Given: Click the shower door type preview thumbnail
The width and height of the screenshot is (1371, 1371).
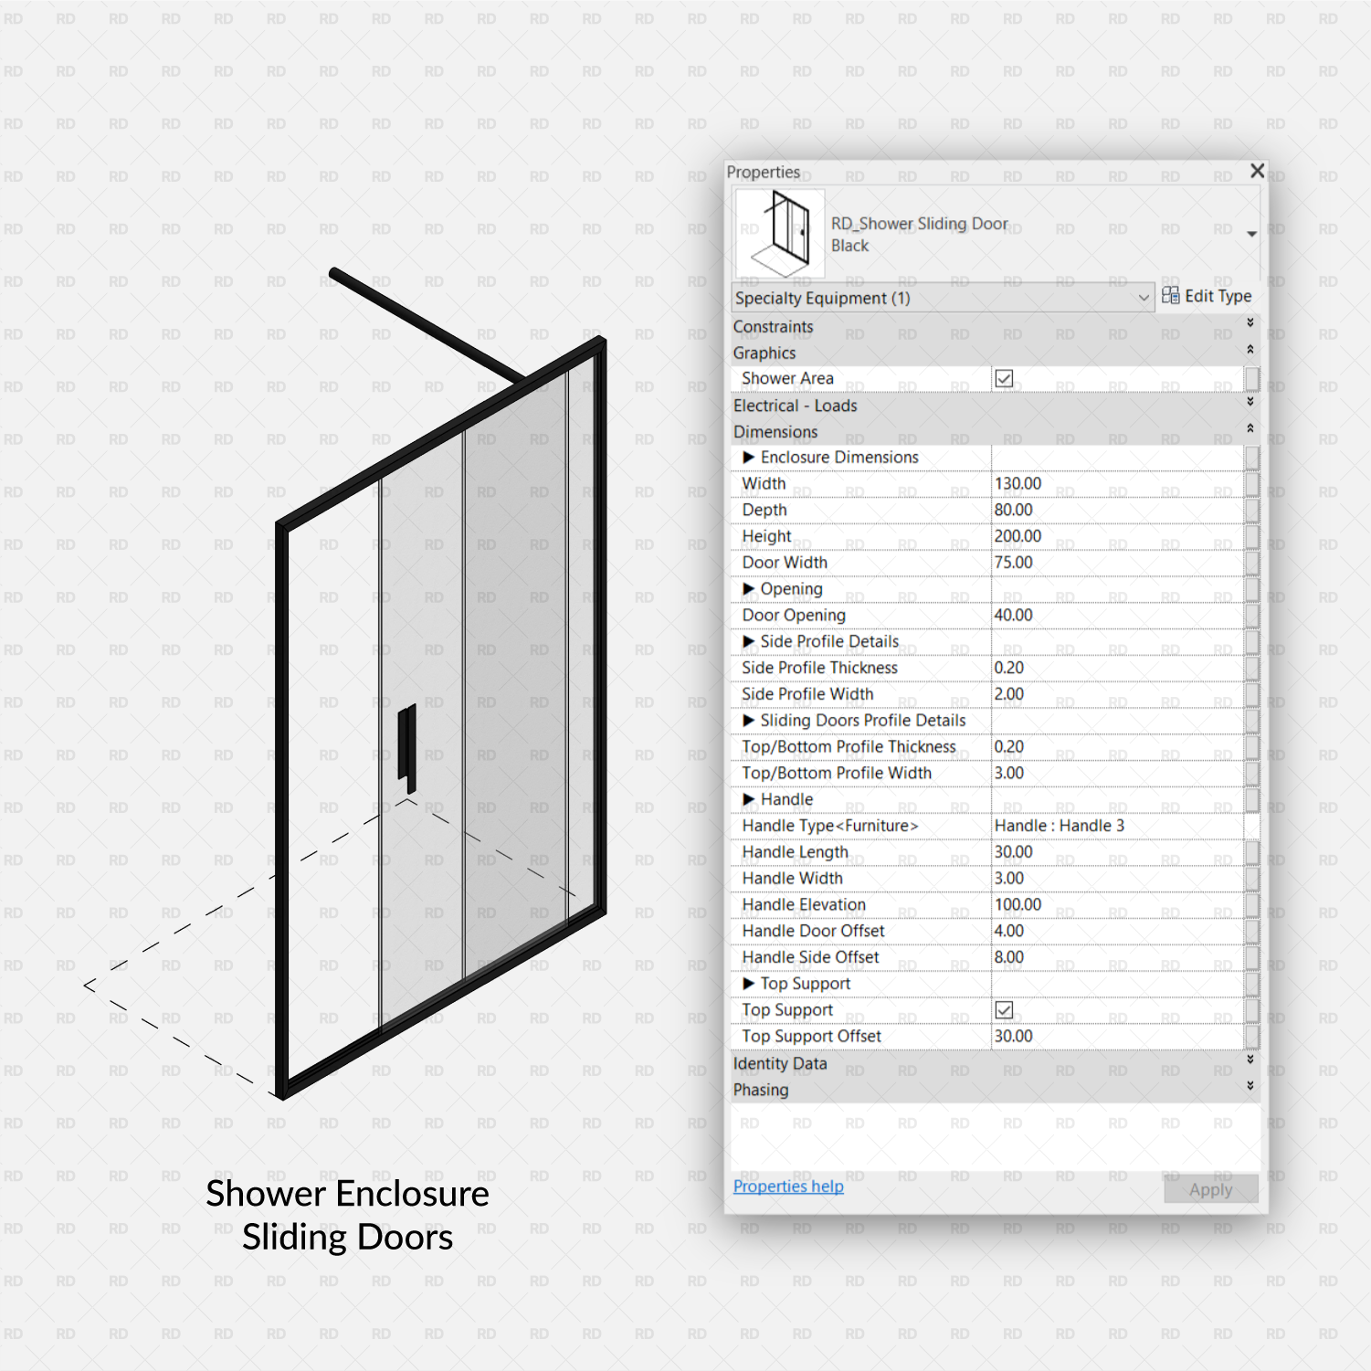Looking at the screenshot, I should pos(779,233).
